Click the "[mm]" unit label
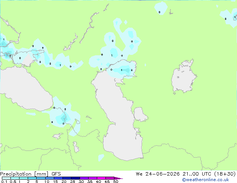The height and width of the screenshot is (183, 237). (41, 174)
